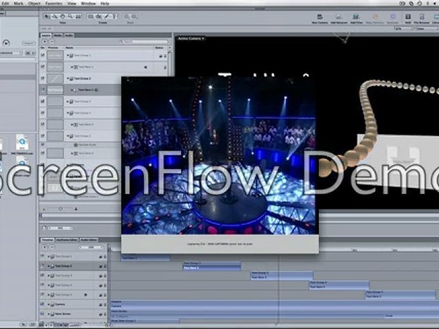Expand Camera track in timeline list
Screen dimensions: 439x329
(48, 304)
